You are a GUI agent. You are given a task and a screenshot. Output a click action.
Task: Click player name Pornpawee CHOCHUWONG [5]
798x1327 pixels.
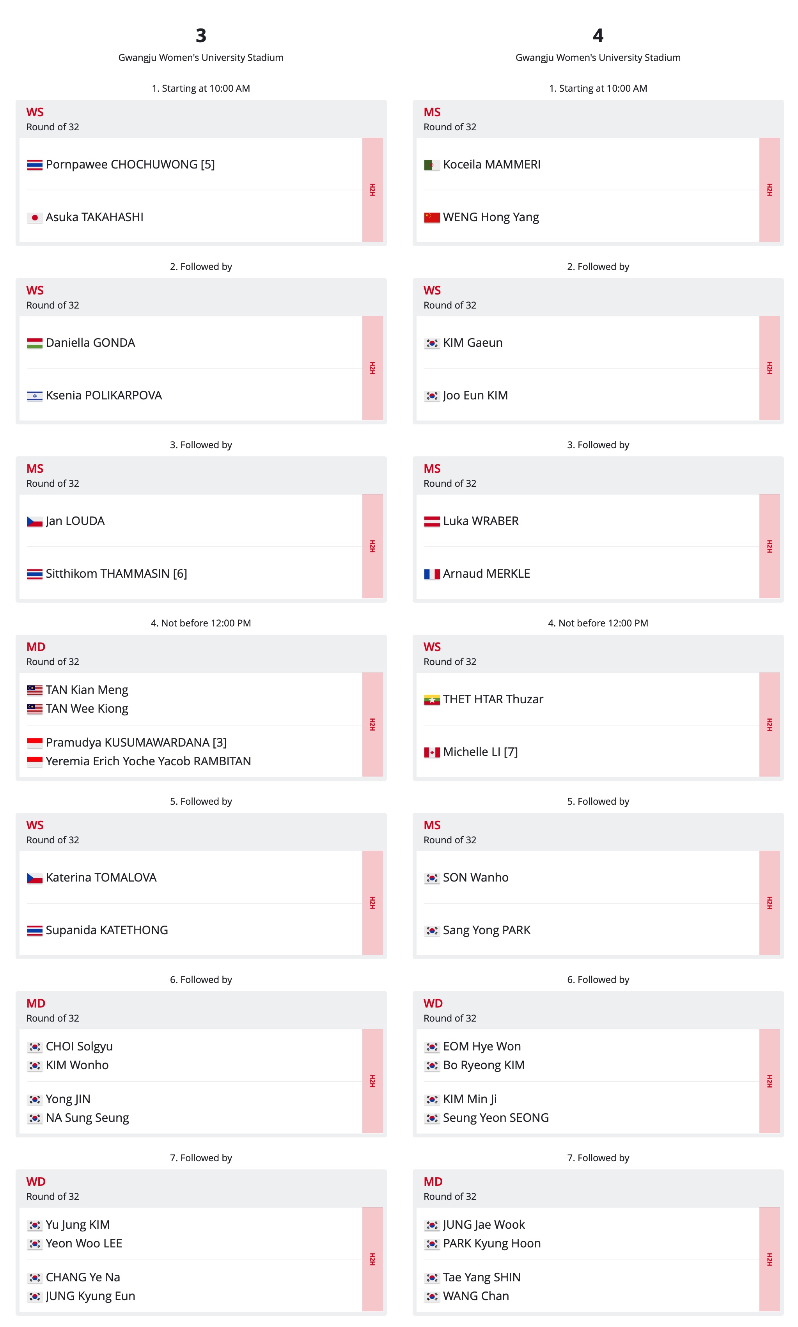(130, 165)
